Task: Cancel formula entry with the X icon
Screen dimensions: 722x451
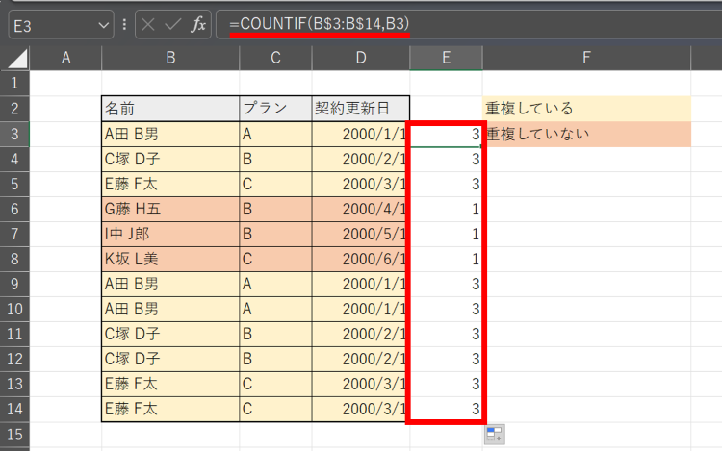Action: tap(148, 24)
